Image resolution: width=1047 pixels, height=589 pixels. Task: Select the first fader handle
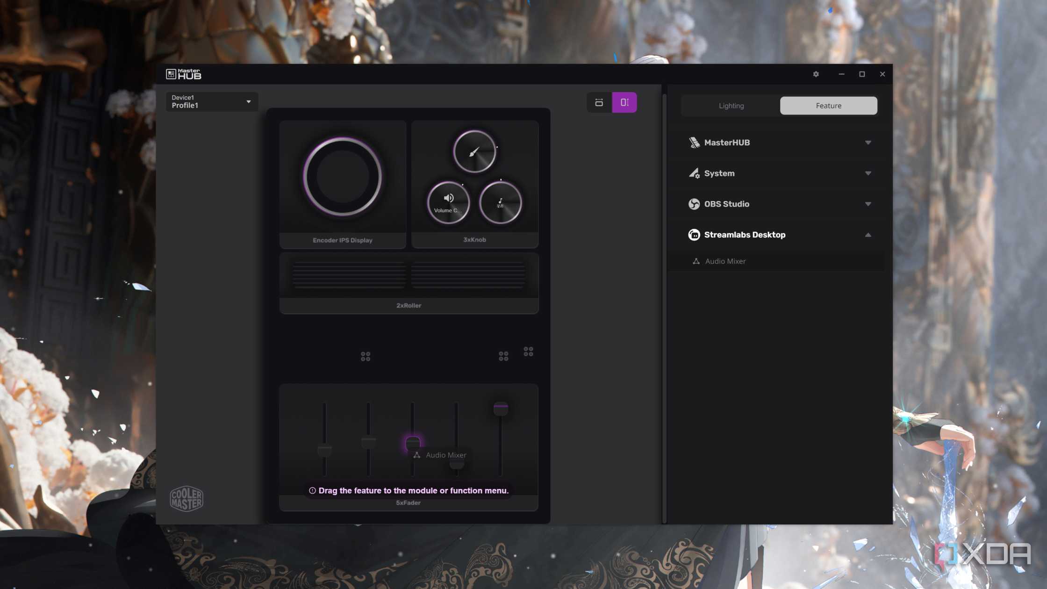pyautogui.click(x=324, y=450)
